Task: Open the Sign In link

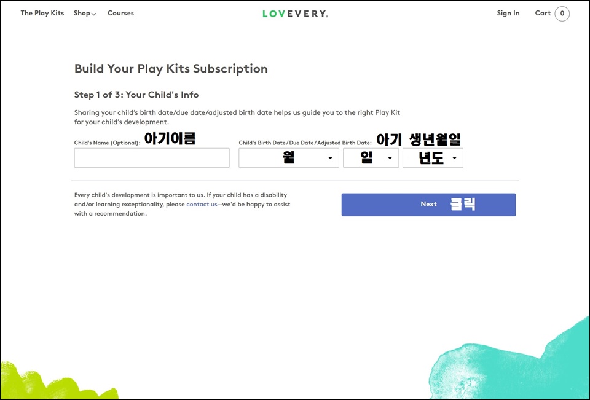Action: click(508, 13)
